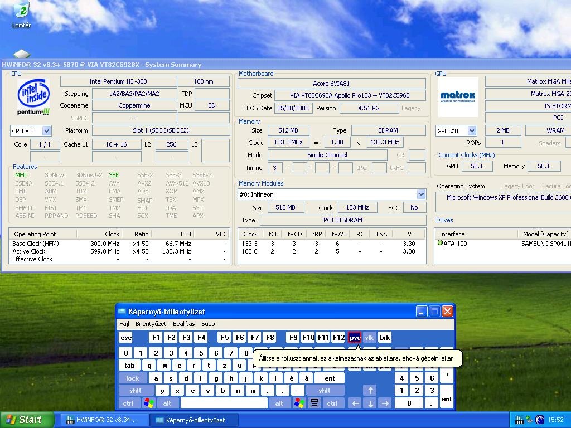Click the spacebar on the keyboard

tap(224, 403)
